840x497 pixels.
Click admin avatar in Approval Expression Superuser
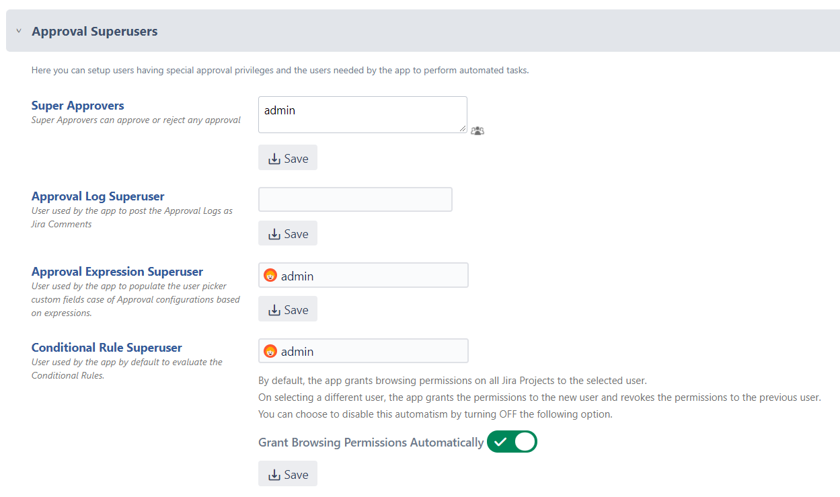pos(270,276)
